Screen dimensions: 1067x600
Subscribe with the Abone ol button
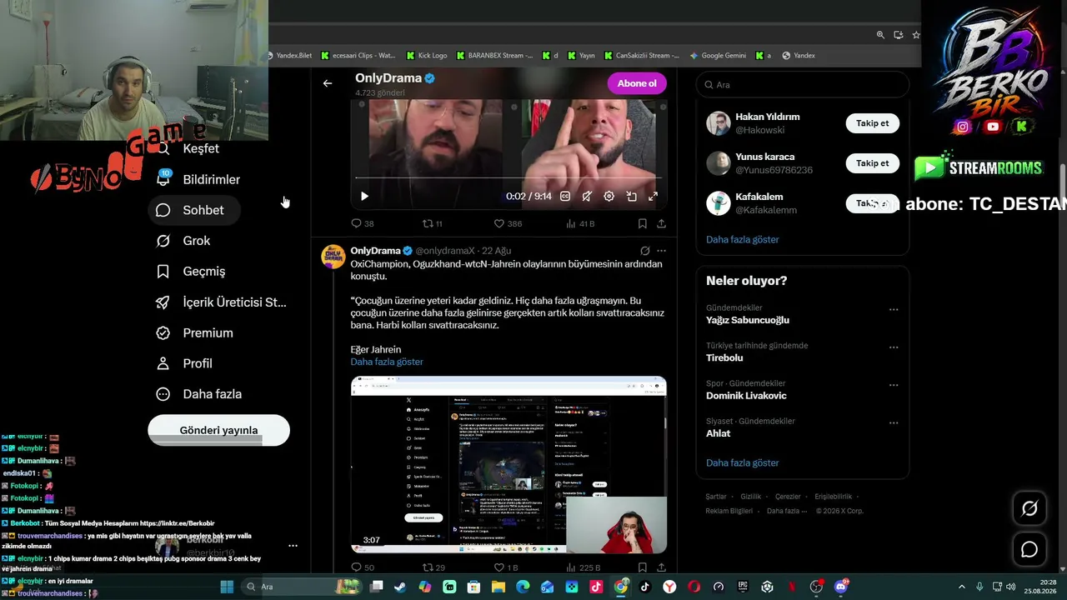pyautogui.click(x=637, y=83)
